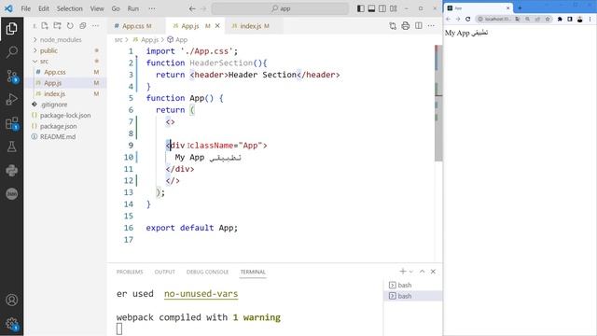Go forward in VS Code navigation

coord(203,8)
